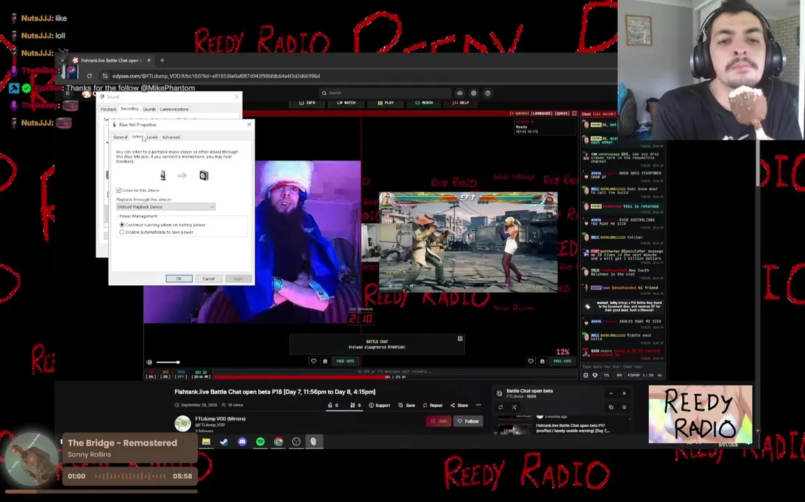Image resolution: width=805 pixels, height=502 pixels.
Task: Select Disable automatically to save power
Action: (x=122, y=232)
